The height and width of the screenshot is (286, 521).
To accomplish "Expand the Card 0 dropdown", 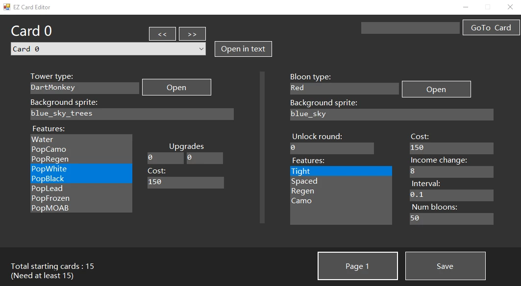I will tap(108, 49).
